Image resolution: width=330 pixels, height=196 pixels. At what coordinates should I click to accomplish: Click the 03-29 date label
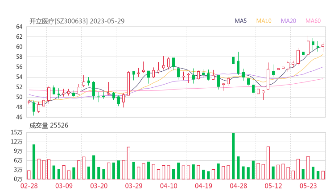[x=134, y=186]
